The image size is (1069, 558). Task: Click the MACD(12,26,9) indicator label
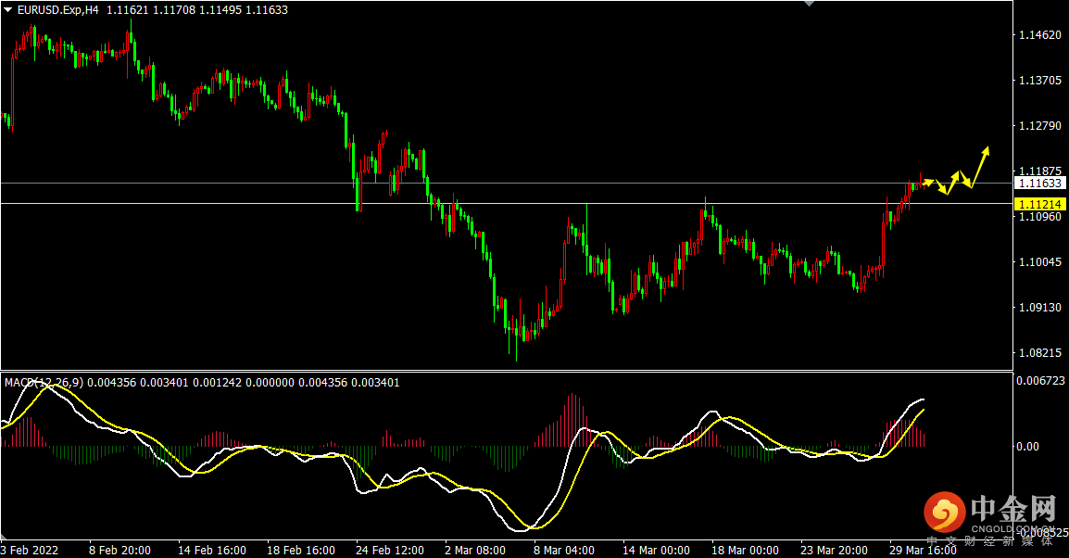click(44, 383)
